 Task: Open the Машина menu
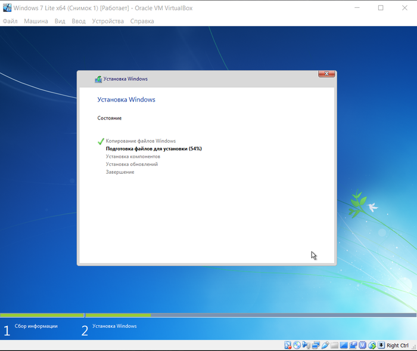tap(36, 21)
